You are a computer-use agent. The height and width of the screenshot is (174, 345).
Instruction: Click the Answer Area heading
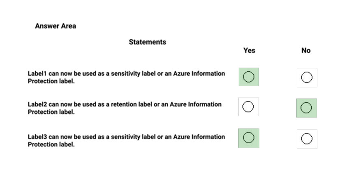(56, 26)
